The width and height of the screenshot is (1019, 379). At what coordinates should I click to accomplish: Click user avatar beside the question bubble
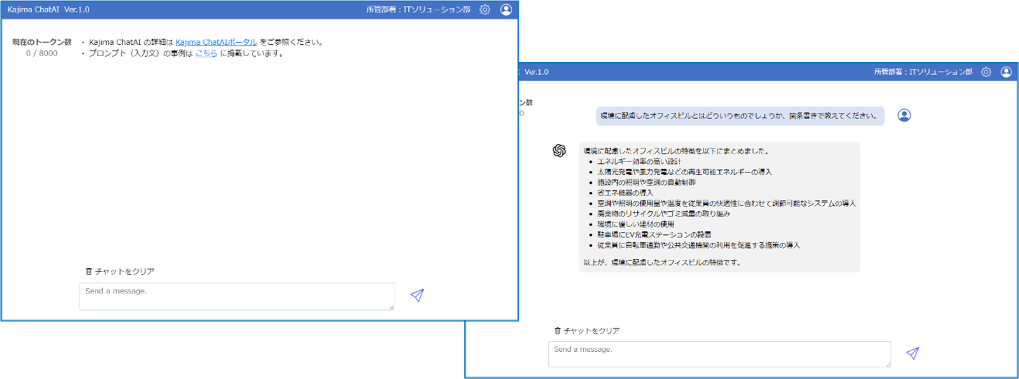(x=904, y=115)
